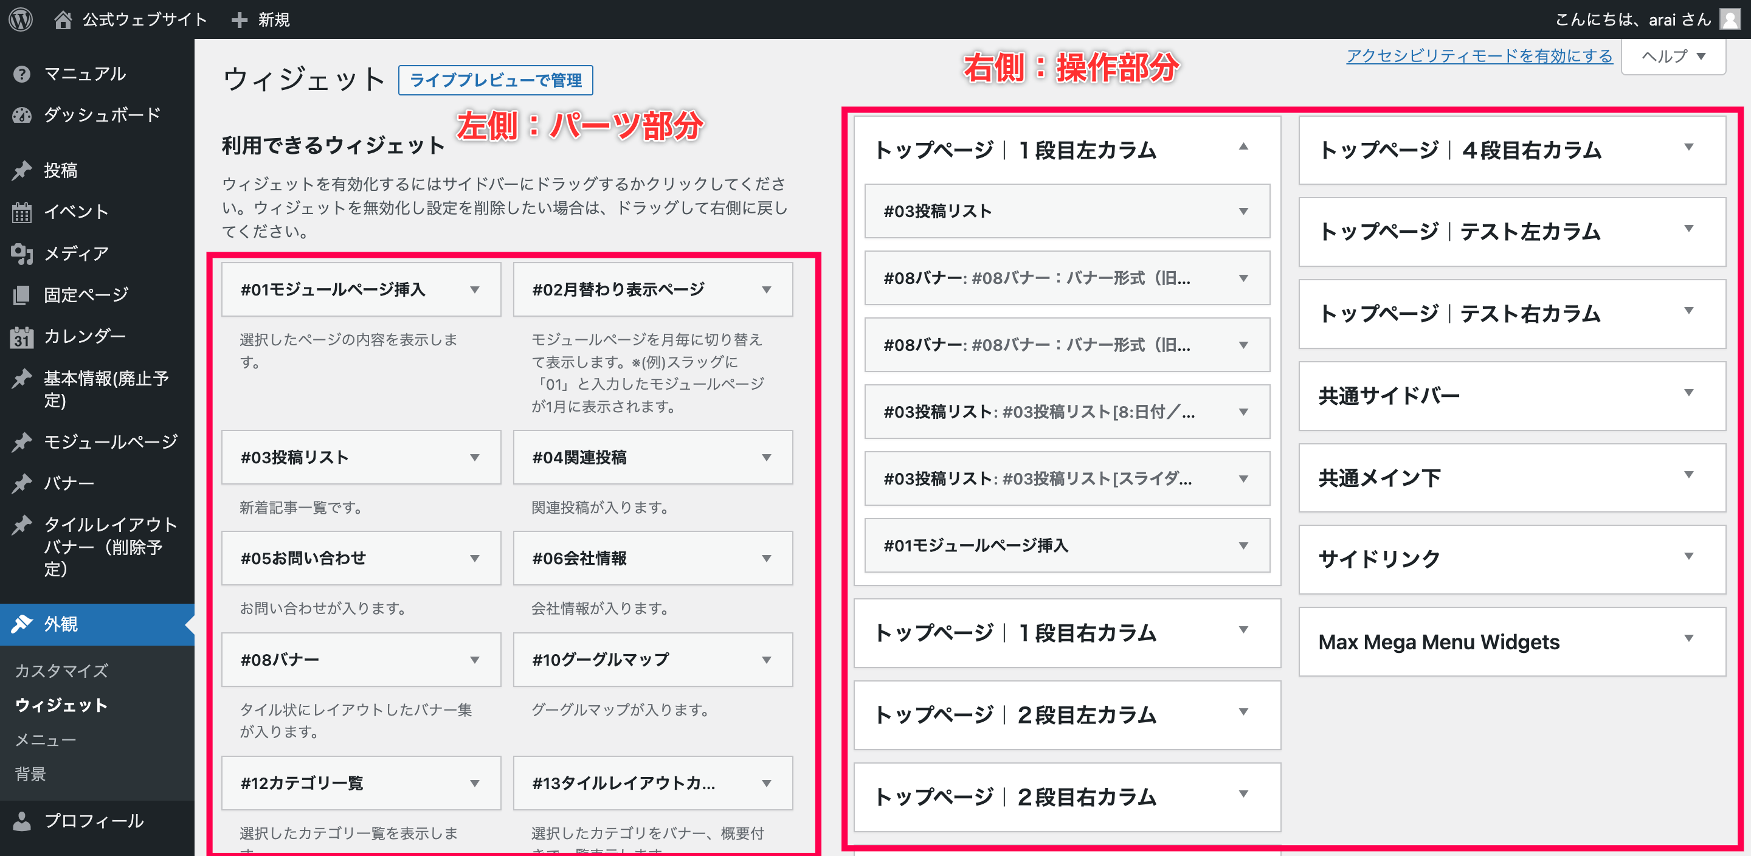Expand the #10グーグルマップ widget options
Image resolution: width=1751 pixels, height=856 pixels.
[766, 660]
